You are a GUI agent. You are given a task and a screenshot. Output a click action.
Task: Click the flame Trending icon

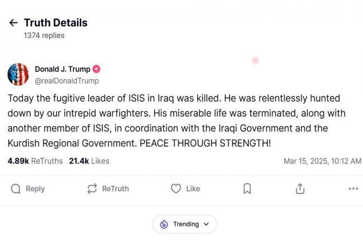coord(164,224)
